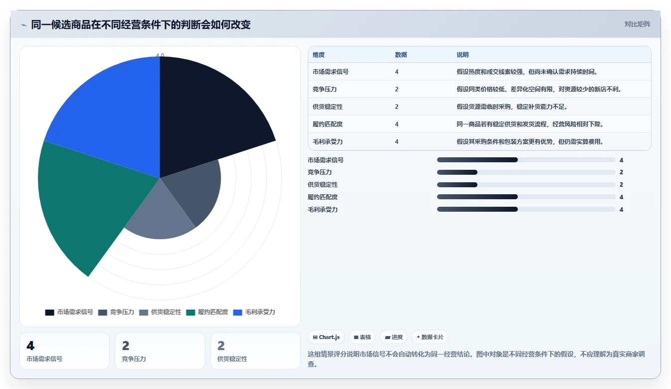The image size is (671, 389).
Task: Click the 毛利承受力 progress bar
Action: (526, 210)
